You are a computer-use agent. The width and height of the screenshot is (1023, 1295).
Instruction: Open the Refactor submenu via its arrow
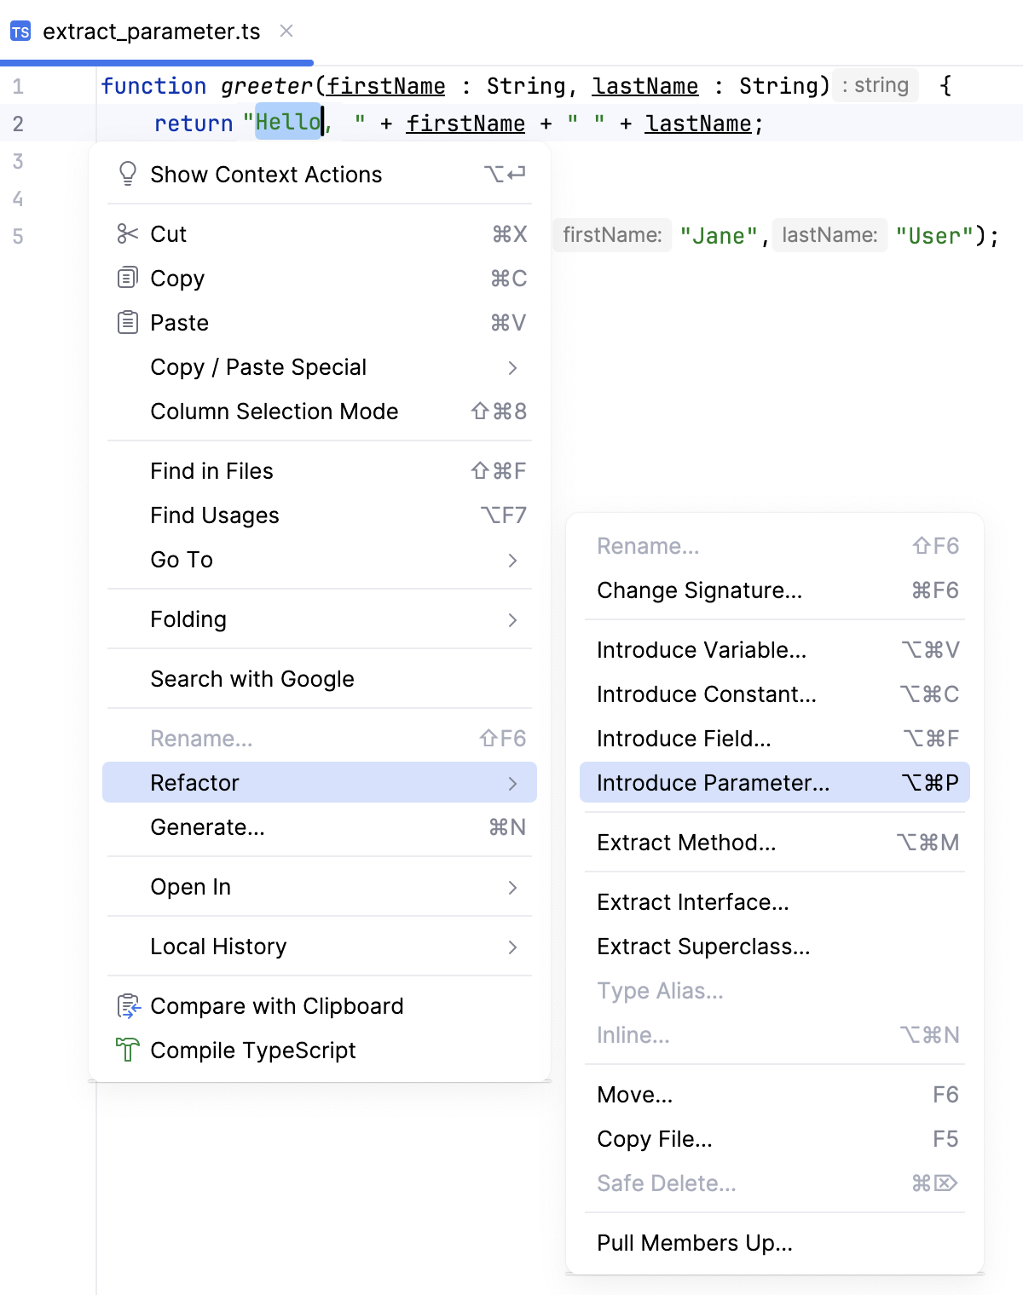pyautogui.click(x=512, y=782)
